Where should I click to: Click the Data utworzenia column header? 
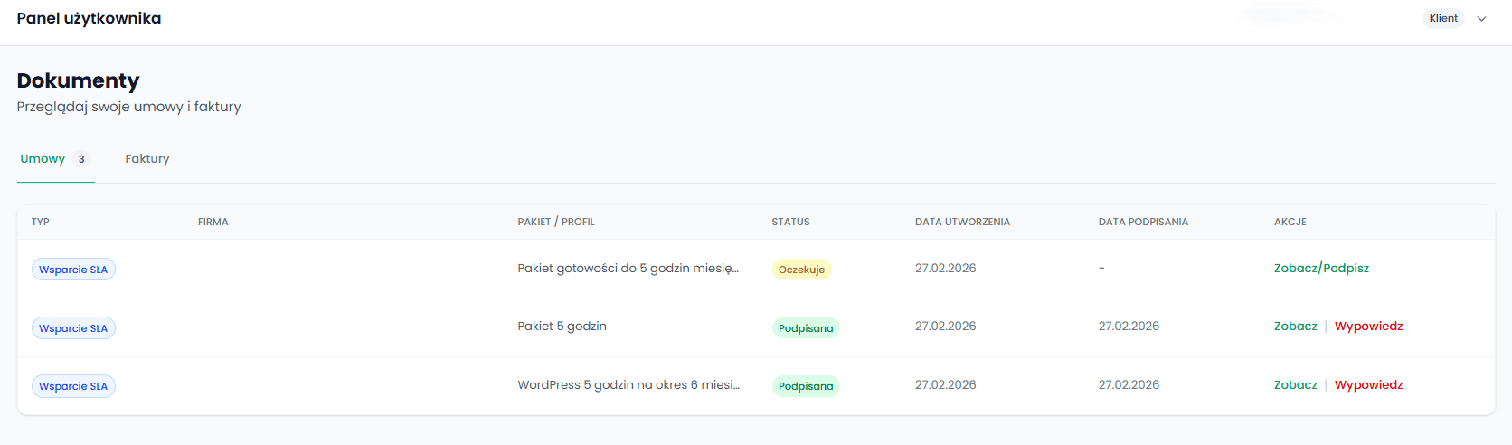point(962,222)
